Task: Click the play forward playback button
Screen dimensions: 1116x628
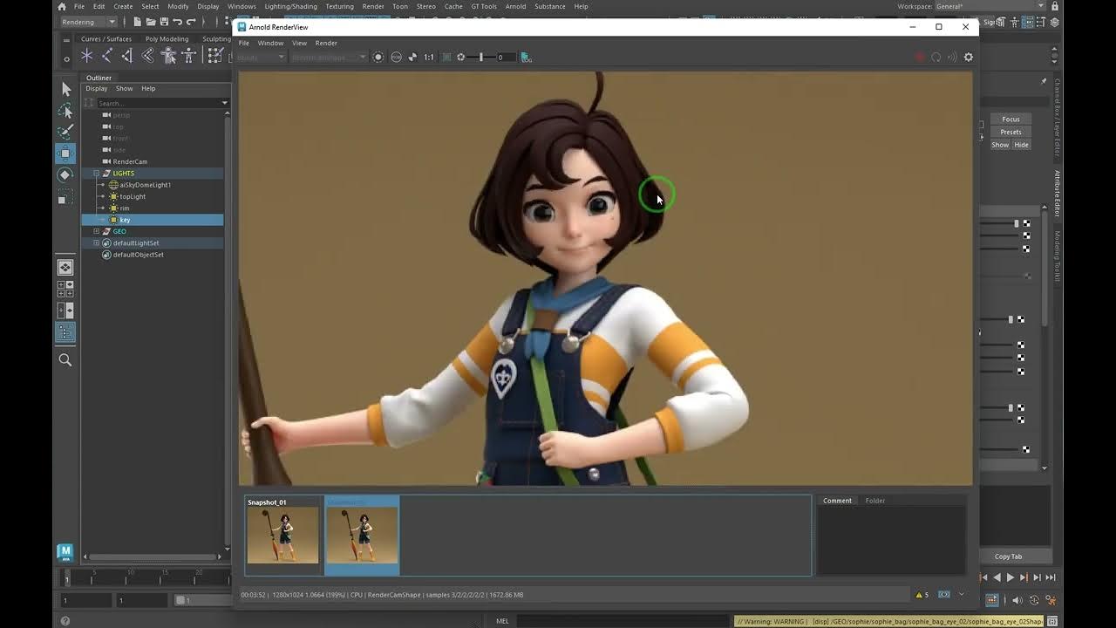Action: pos(1011,577)
